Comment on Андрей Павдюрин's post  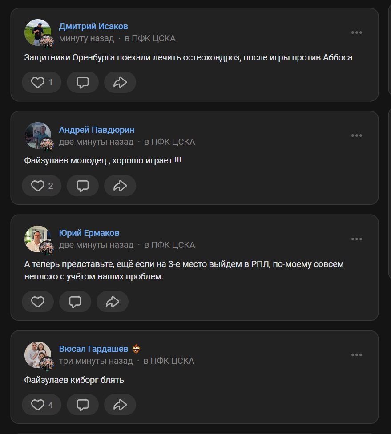(82, 186)
